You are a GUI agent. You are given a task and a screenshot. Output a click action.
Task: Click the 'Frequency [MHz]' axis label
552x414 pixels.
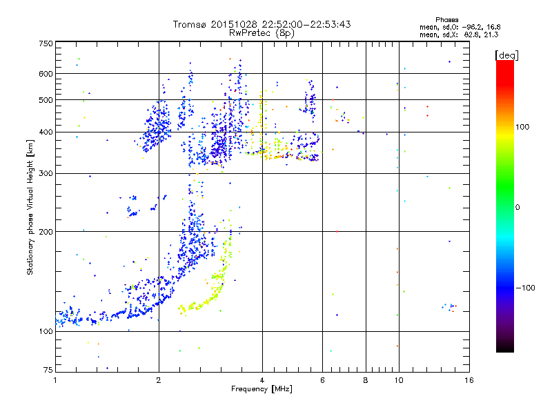(x=262, y=389)
